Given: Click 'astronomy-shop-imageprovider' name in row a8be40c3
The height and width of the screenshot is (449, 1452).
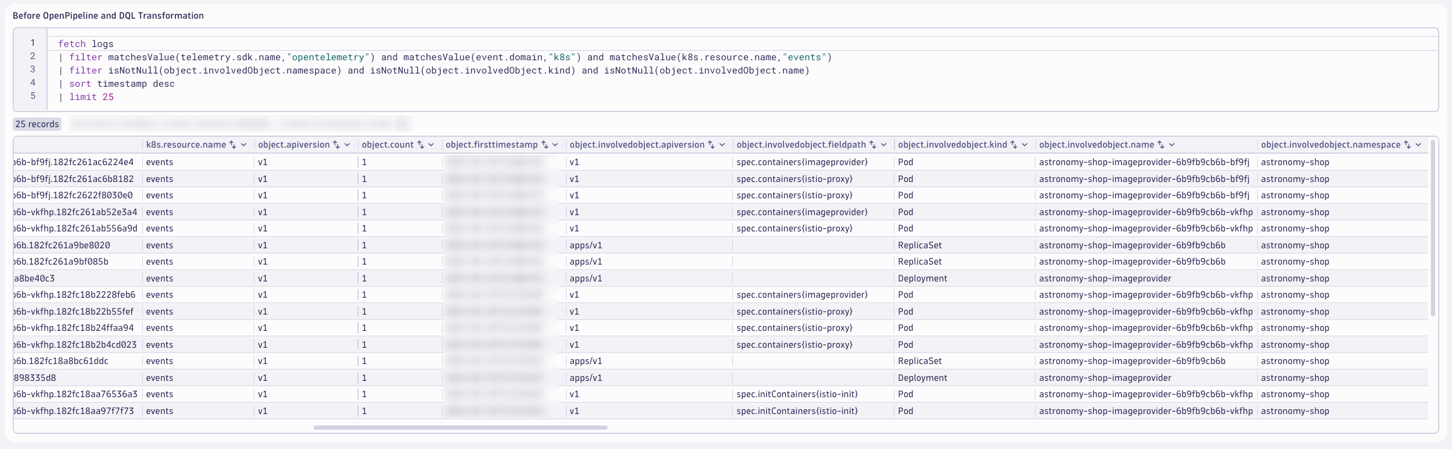Looking at the screenshot, I should 1105,278.
